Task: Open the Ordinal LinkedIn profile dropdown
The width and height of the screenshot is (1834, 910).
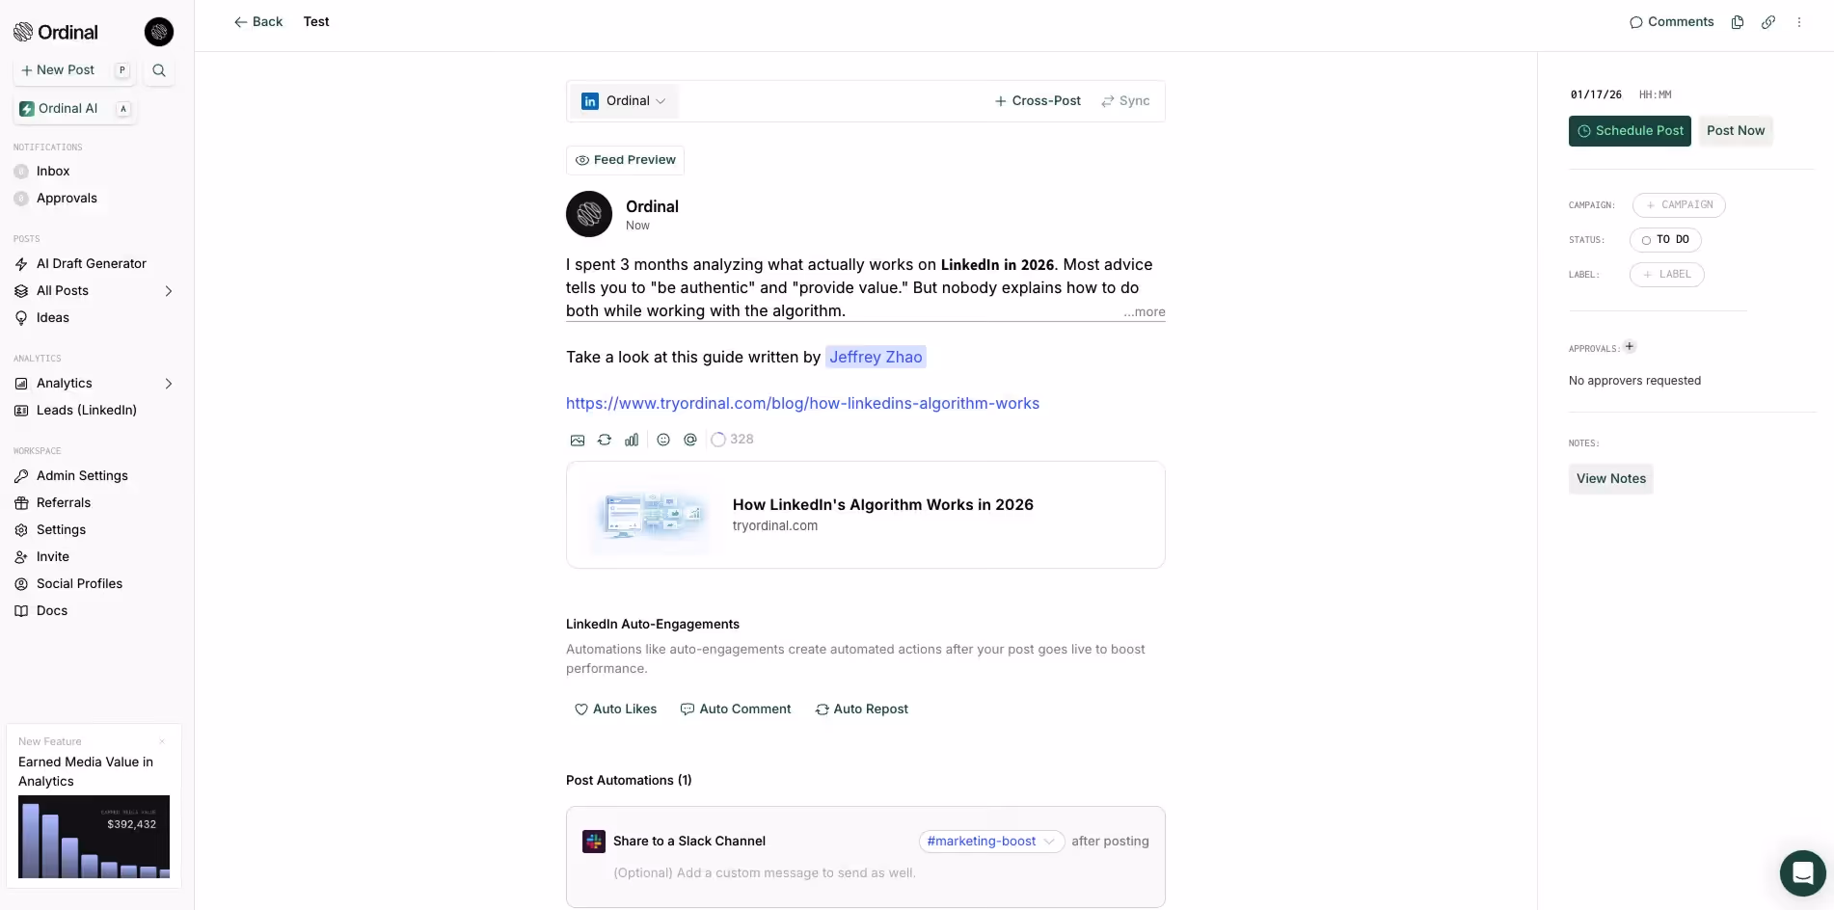Action: coord(625,101)
